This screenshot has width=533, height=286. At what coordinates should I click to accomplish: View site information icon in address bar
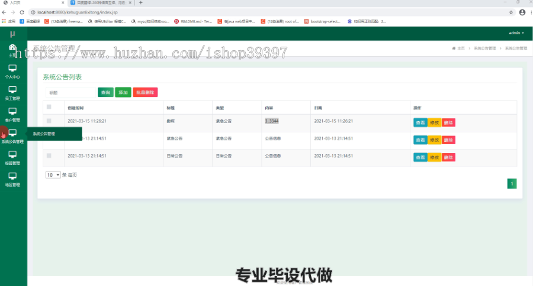pyautogui.click(x=33, y=12)
